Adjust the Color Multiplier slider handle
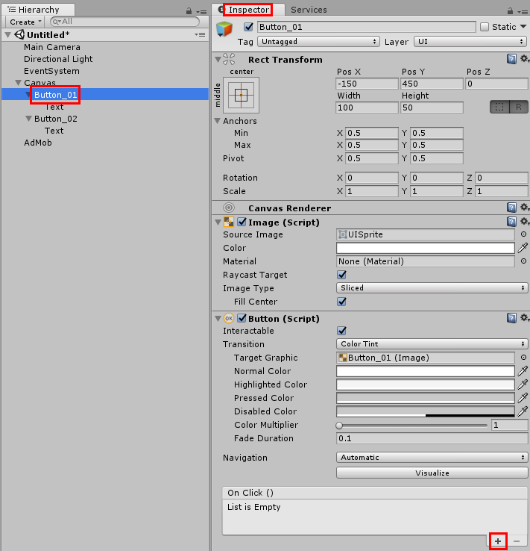The height and width of the screenshot is (551, 530). [339, 426]
